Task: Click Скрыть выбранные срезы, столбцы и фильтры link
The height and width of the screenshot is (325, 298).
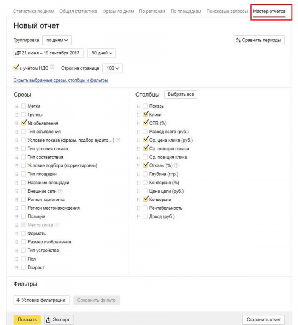Action: (61, 80)
